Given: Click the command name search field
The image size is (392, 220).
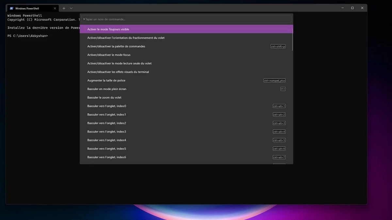Looking at the screenshot, I should (187, 19).
